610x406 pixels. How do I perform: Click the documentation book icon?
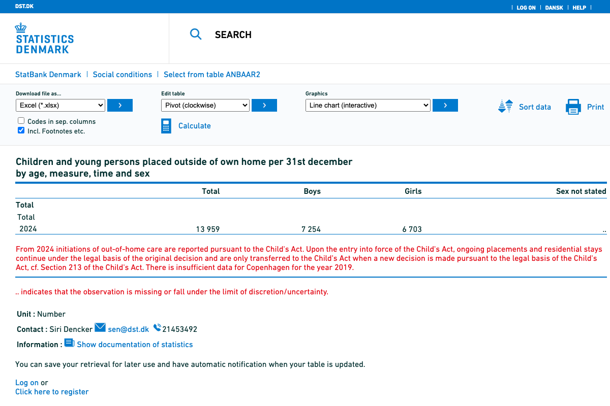[69, 343]
